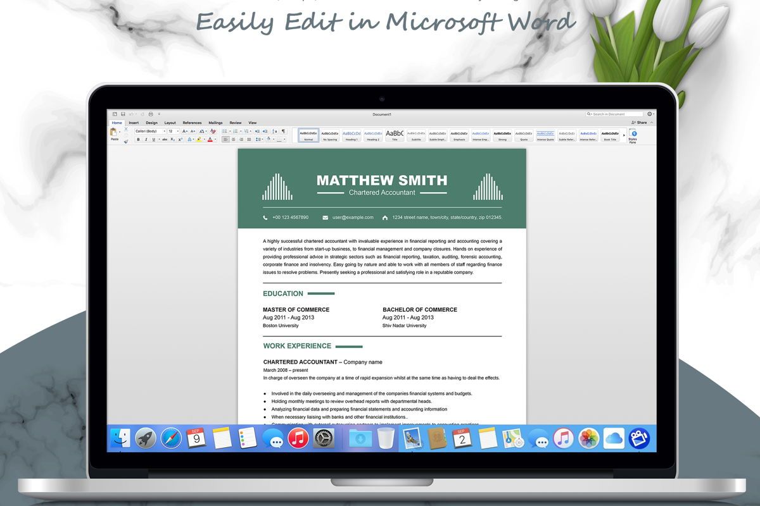Viewport: 760px width, 506px height.
Task: Decrease font size with the smaller A icon
Action: [193, 131]
